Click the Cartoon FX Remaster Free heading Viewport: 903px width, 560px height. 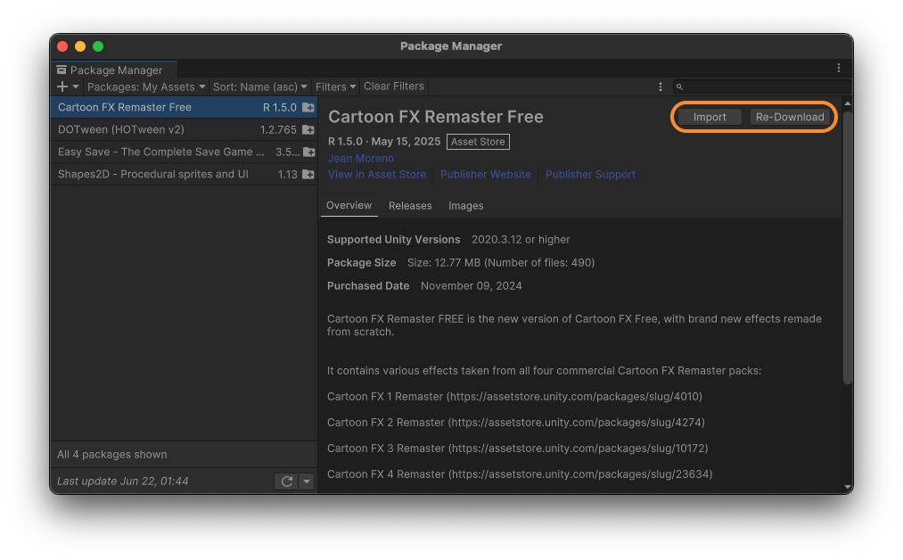click(436, 117)
